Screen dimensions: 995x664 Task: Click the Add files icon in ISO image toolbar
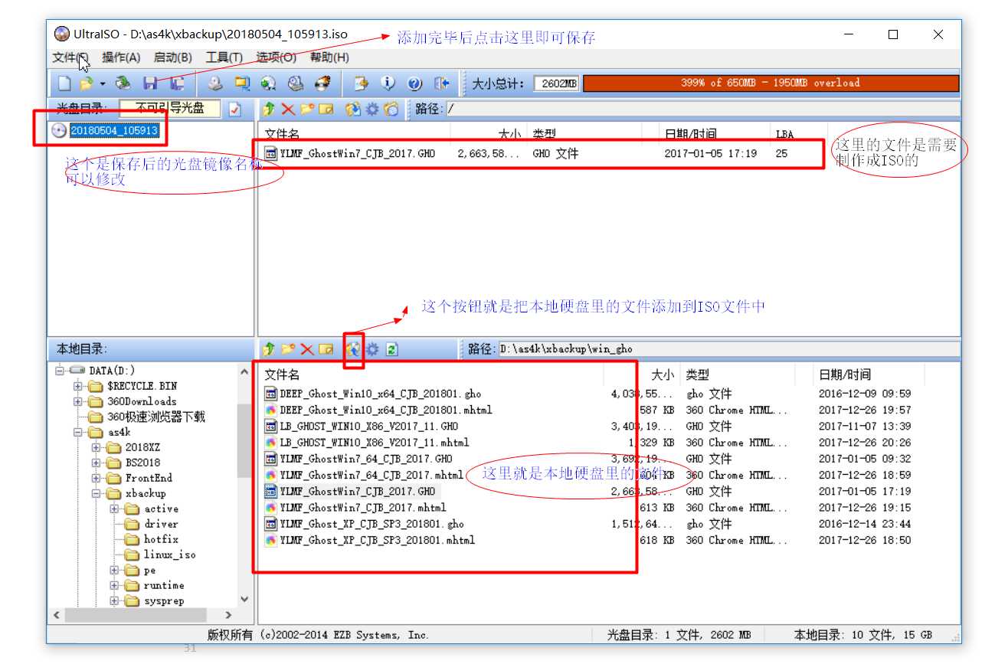click(x=352, y=110)
